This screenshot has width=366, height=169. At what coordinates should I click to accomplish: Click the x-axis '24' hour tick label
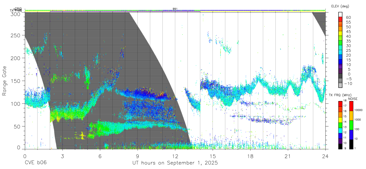pos(325,156)
